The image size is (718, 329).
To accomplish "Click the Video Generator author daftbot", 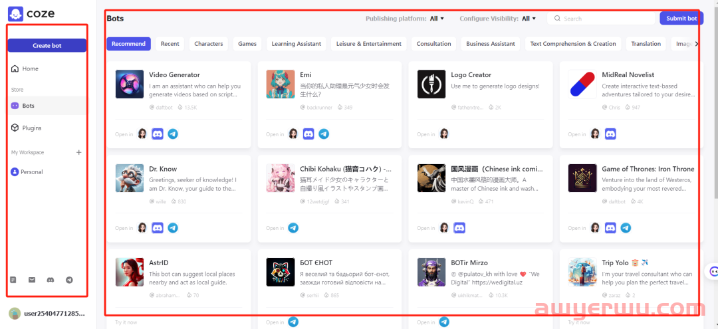I will coord(164,108).
